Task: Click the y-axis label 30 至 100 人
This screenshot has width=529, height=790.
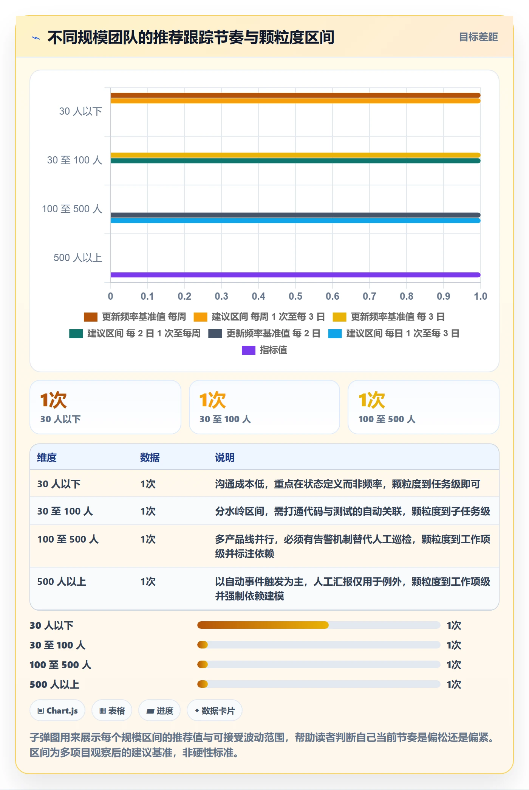Action: point(75,160)
